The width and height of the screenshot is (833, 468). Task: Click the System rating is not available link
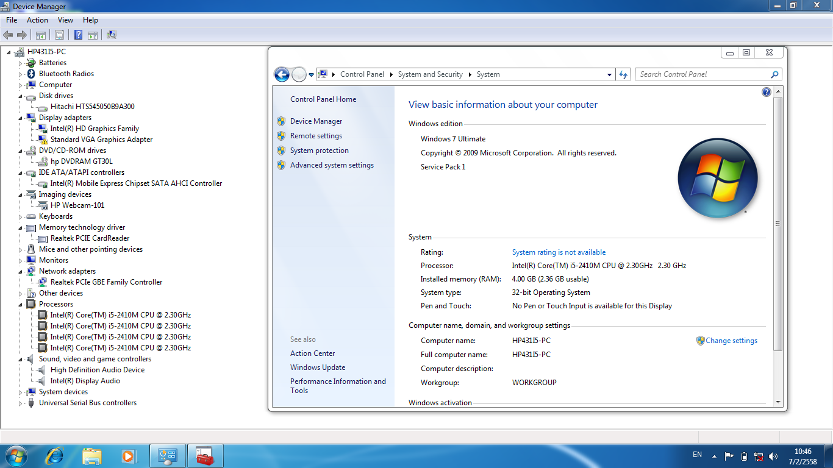pyautogui.click(x=559, y=252)
